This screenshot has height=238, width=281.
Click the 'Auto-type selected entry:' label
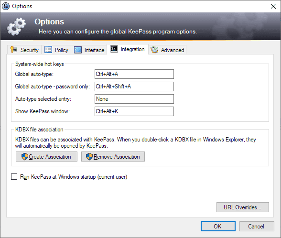[x=43, y=99]
